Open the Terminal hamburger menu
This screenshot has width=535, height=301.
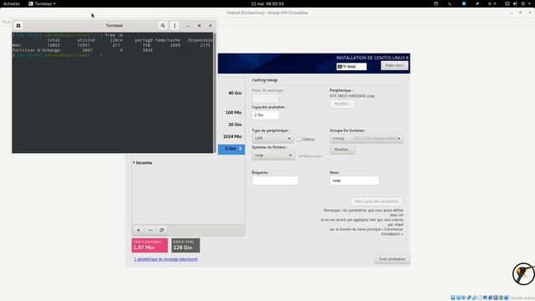[x=175, y=26]
